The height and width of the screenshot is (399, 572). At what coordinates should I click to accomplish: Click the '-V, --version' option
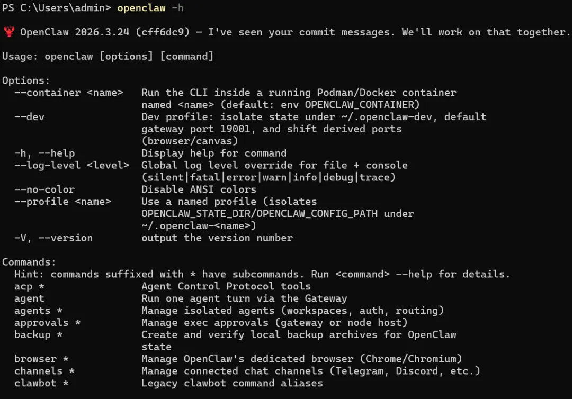coord(53,238)
